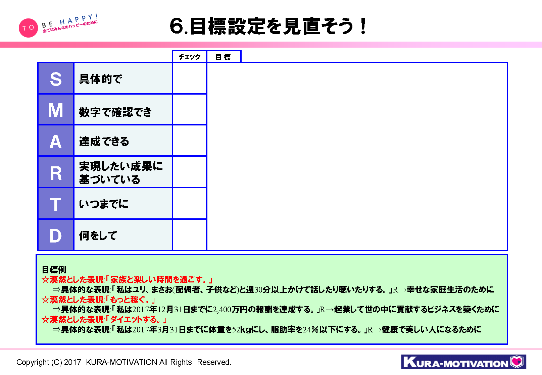
Task: Select the チェック column header
Action: [x=189, y=57]
